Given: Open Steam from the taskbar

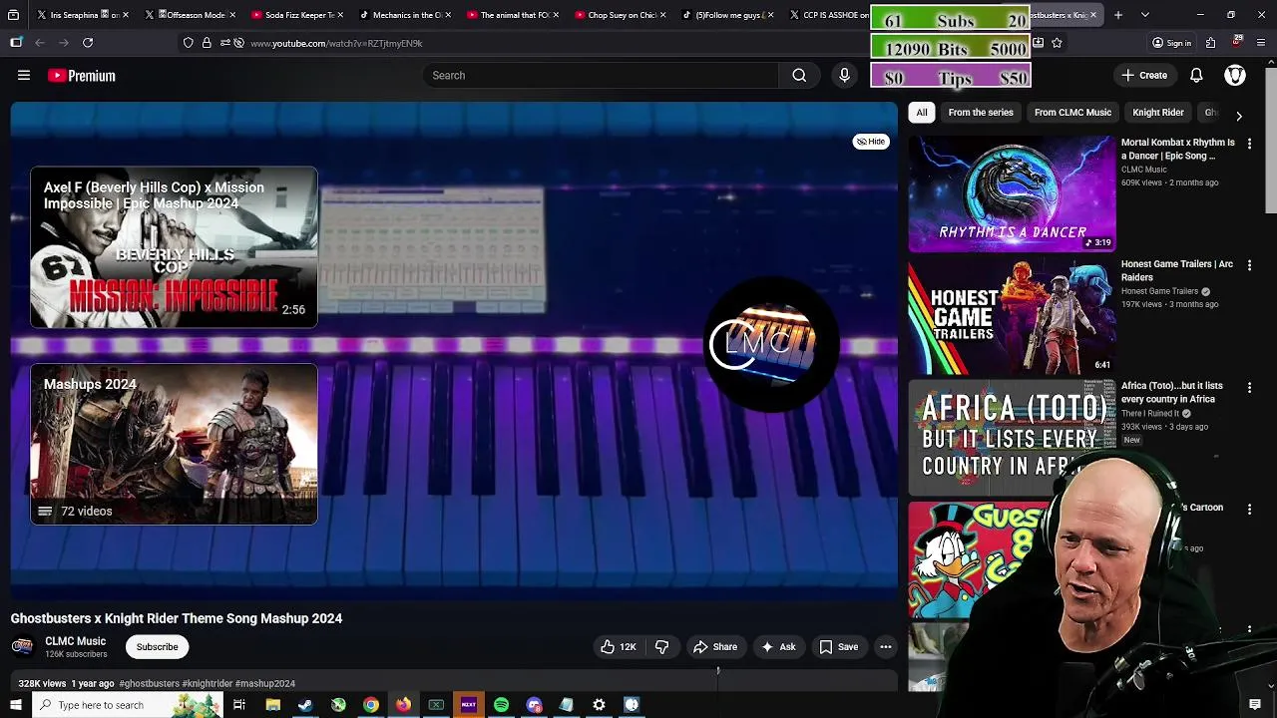Looking at the screenshot, I should [305, 705].
